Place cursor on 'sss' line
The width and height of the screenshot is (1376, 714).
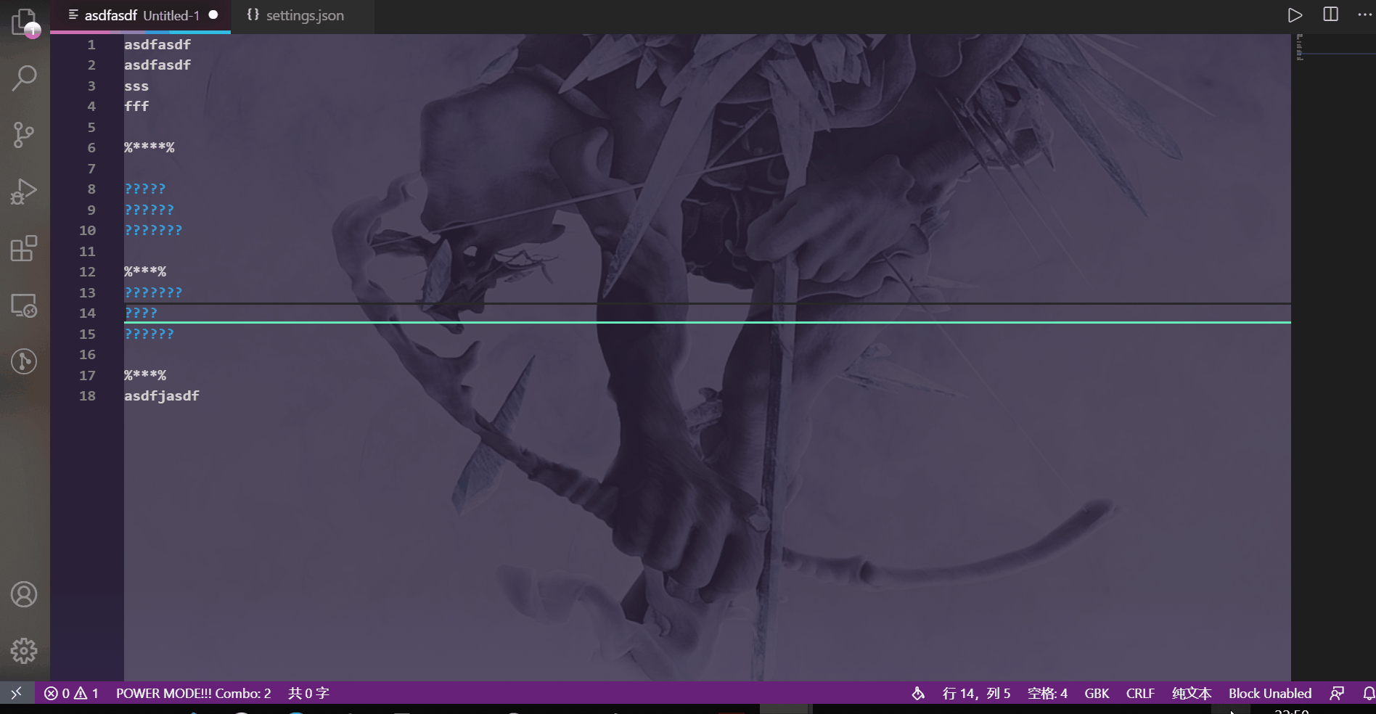point(136,86)
